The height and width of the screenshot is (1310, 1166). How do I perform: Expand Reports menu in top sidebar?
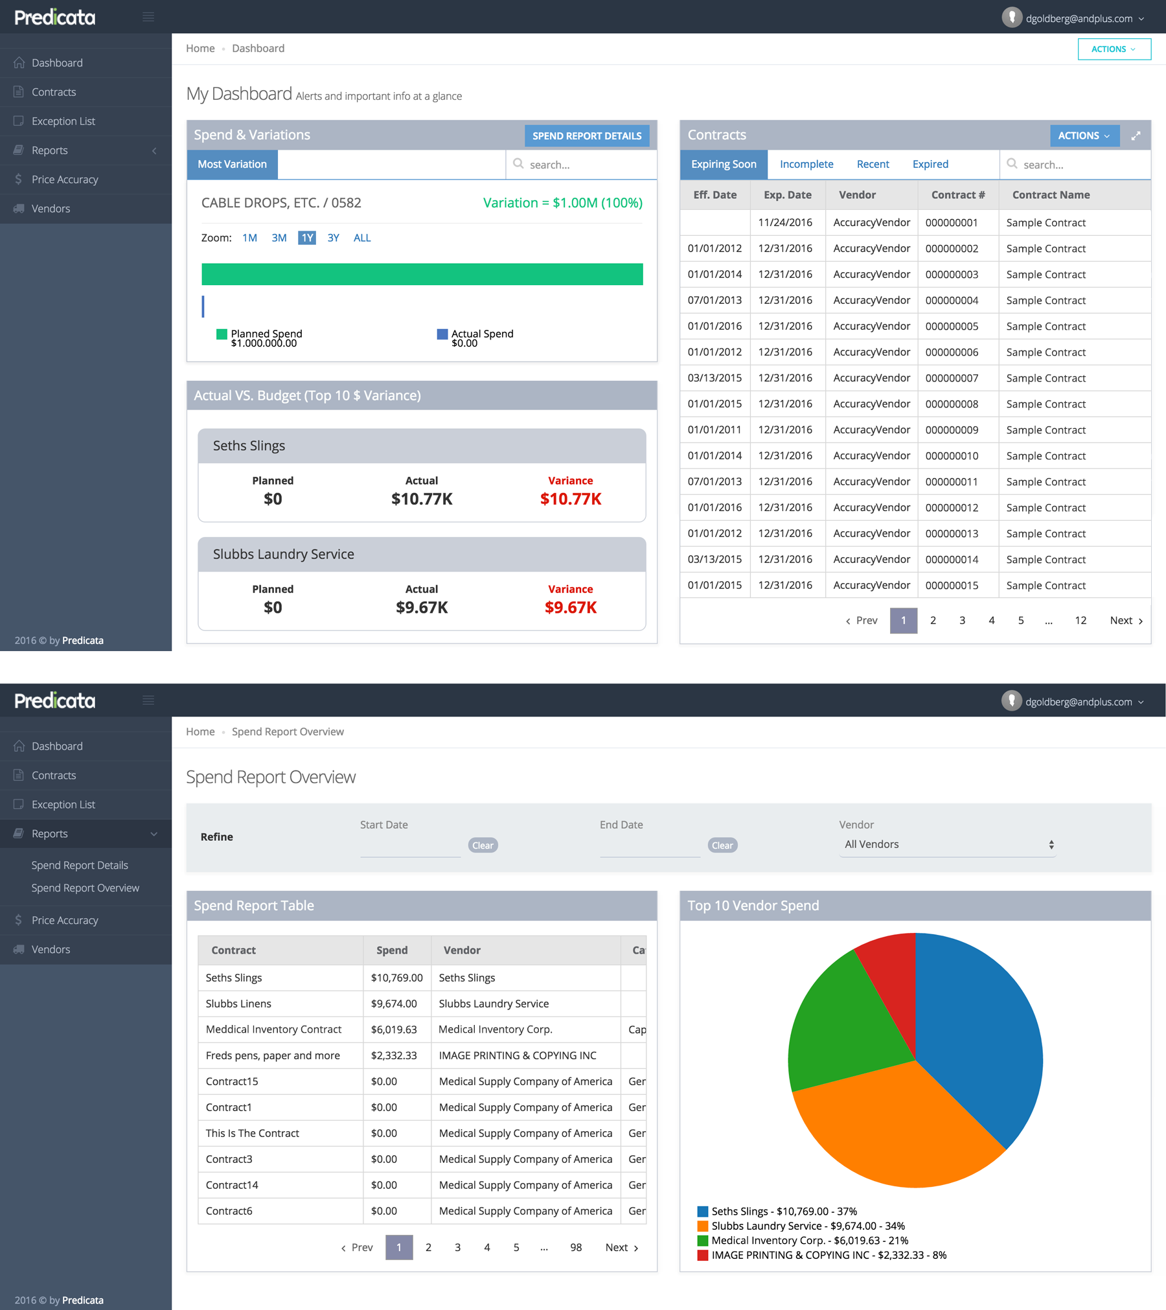coord(86,150)
